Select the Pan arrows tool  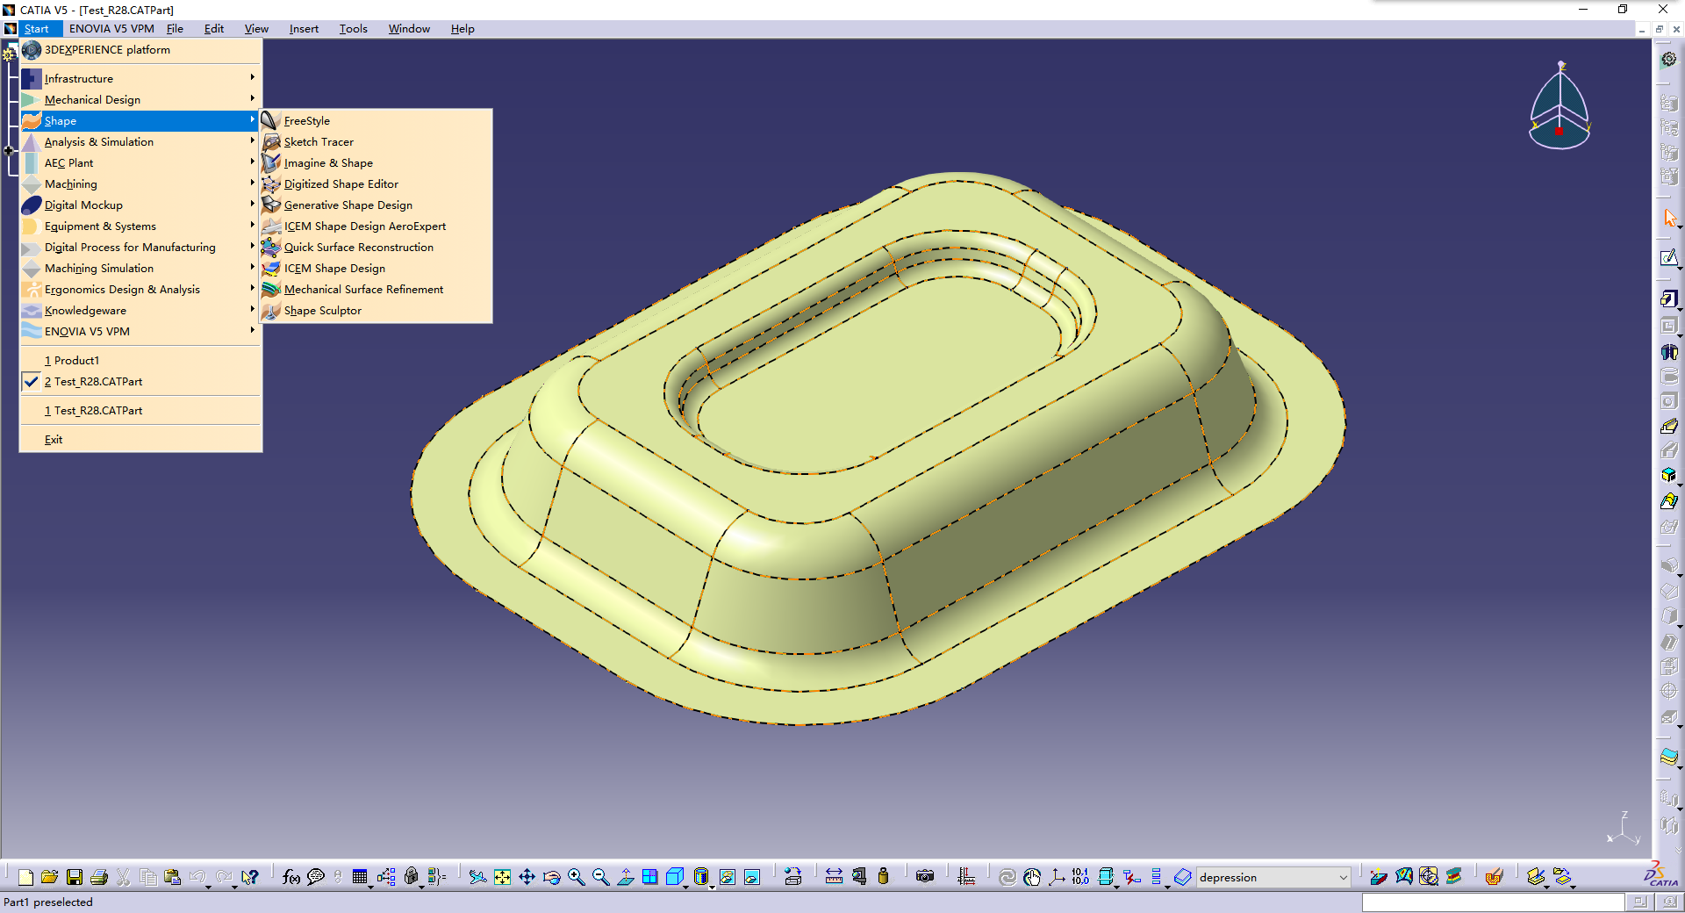[x=527, y=877]
